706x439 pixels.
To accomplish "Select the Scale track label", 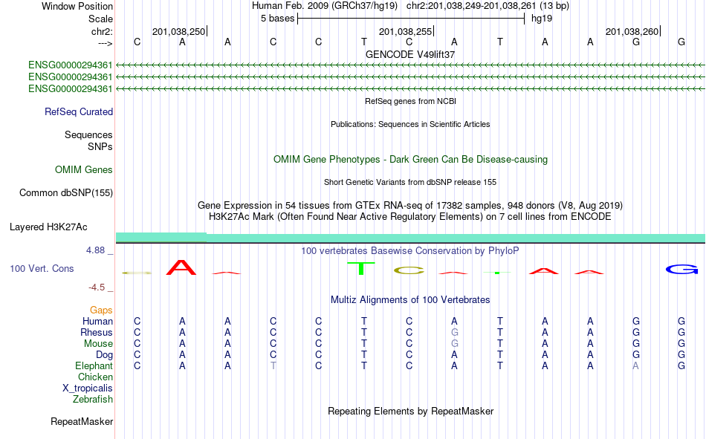I will (100, 19).
